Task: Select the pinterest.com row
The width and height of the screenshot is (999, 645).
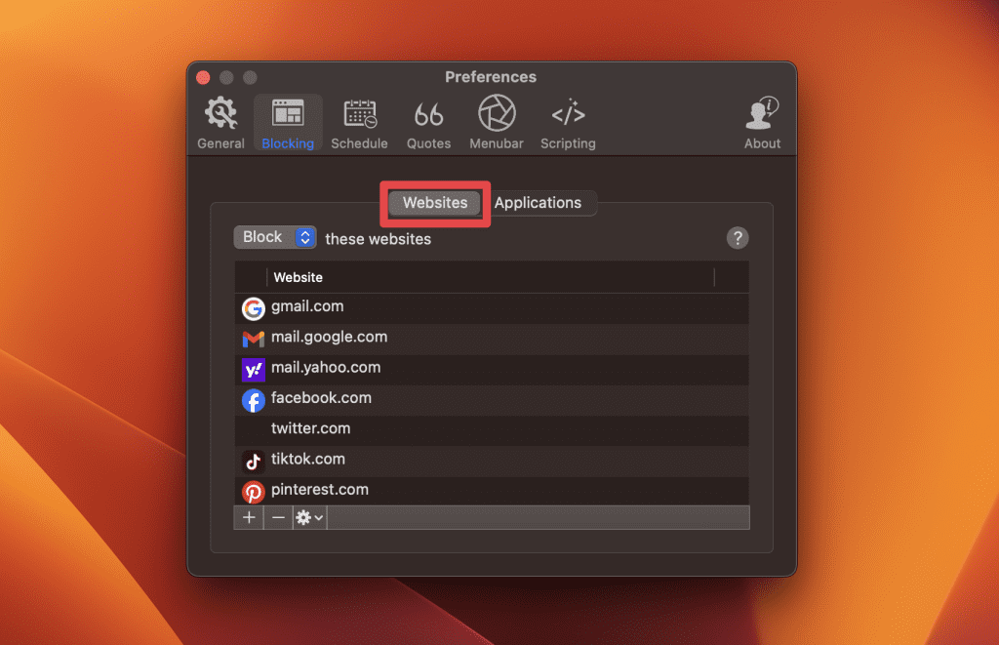Action: [x=492, y=491]
